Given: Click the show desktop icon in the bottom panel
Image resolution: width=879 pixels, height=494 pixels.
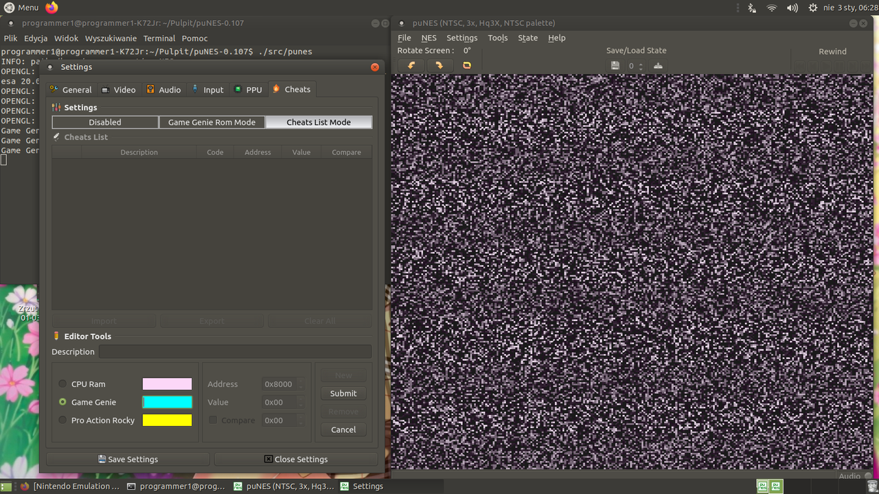Looking at the screenshot, I should (7, 486).
